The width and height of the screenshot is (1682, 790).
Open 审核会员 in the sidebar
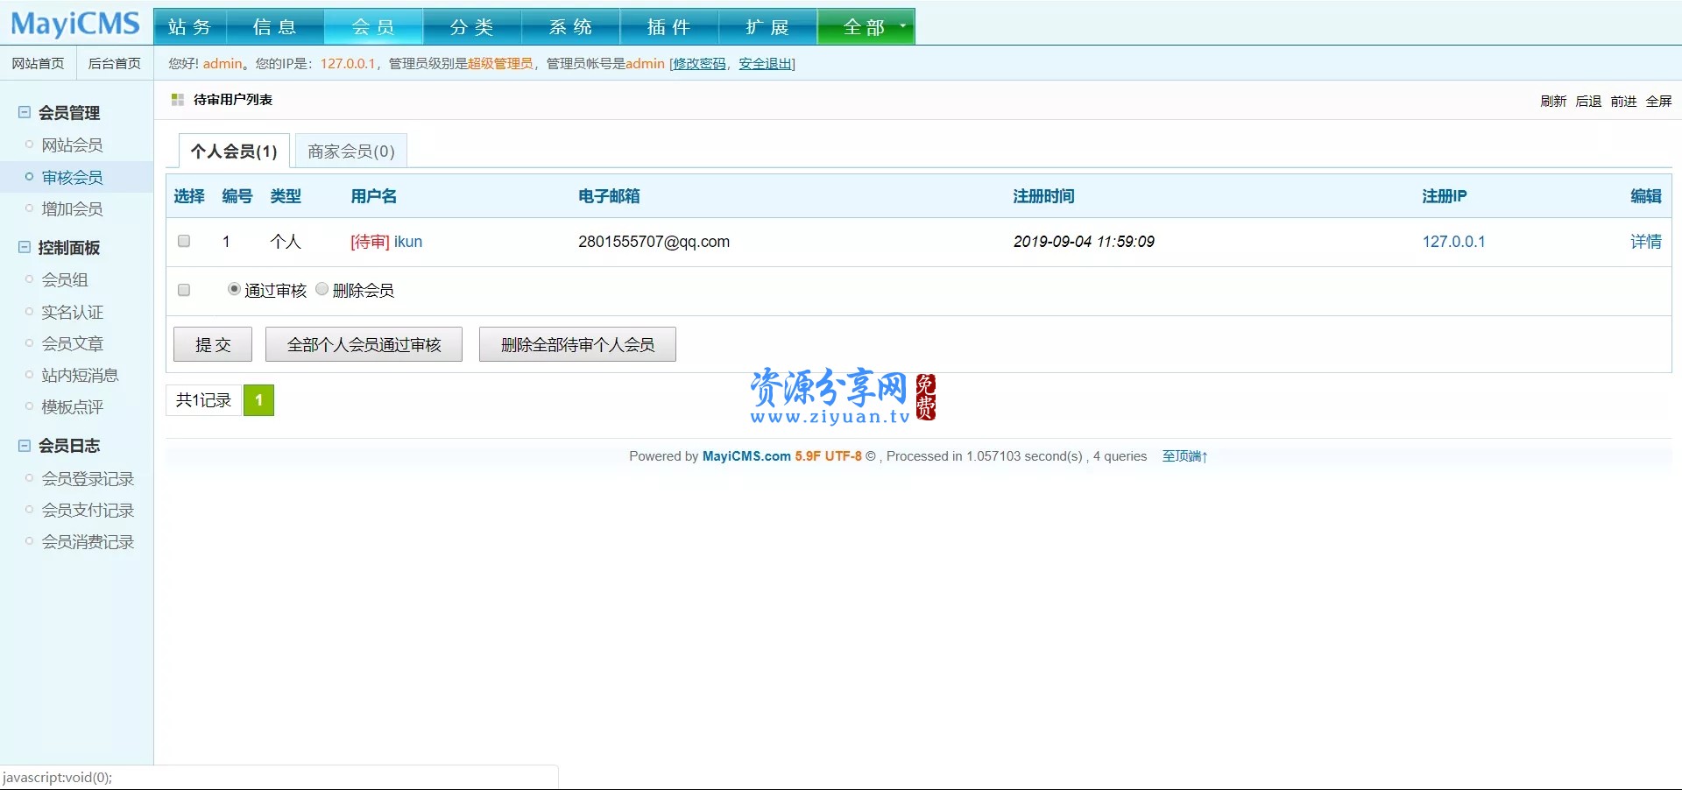pos(72,178)
